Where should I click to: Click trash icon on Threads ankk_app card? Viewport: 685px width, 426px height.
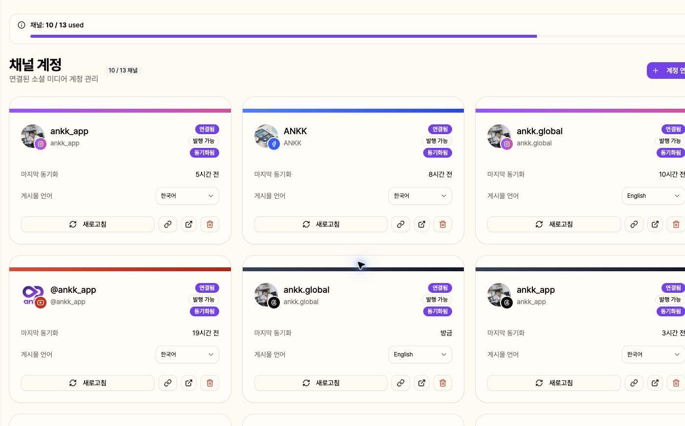[676, 383]
